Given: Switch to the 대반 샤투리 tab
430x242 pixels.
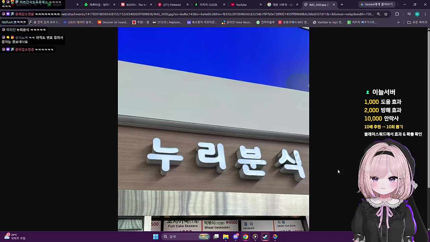Looking at the screenshot, I should [x=282, y=5].
